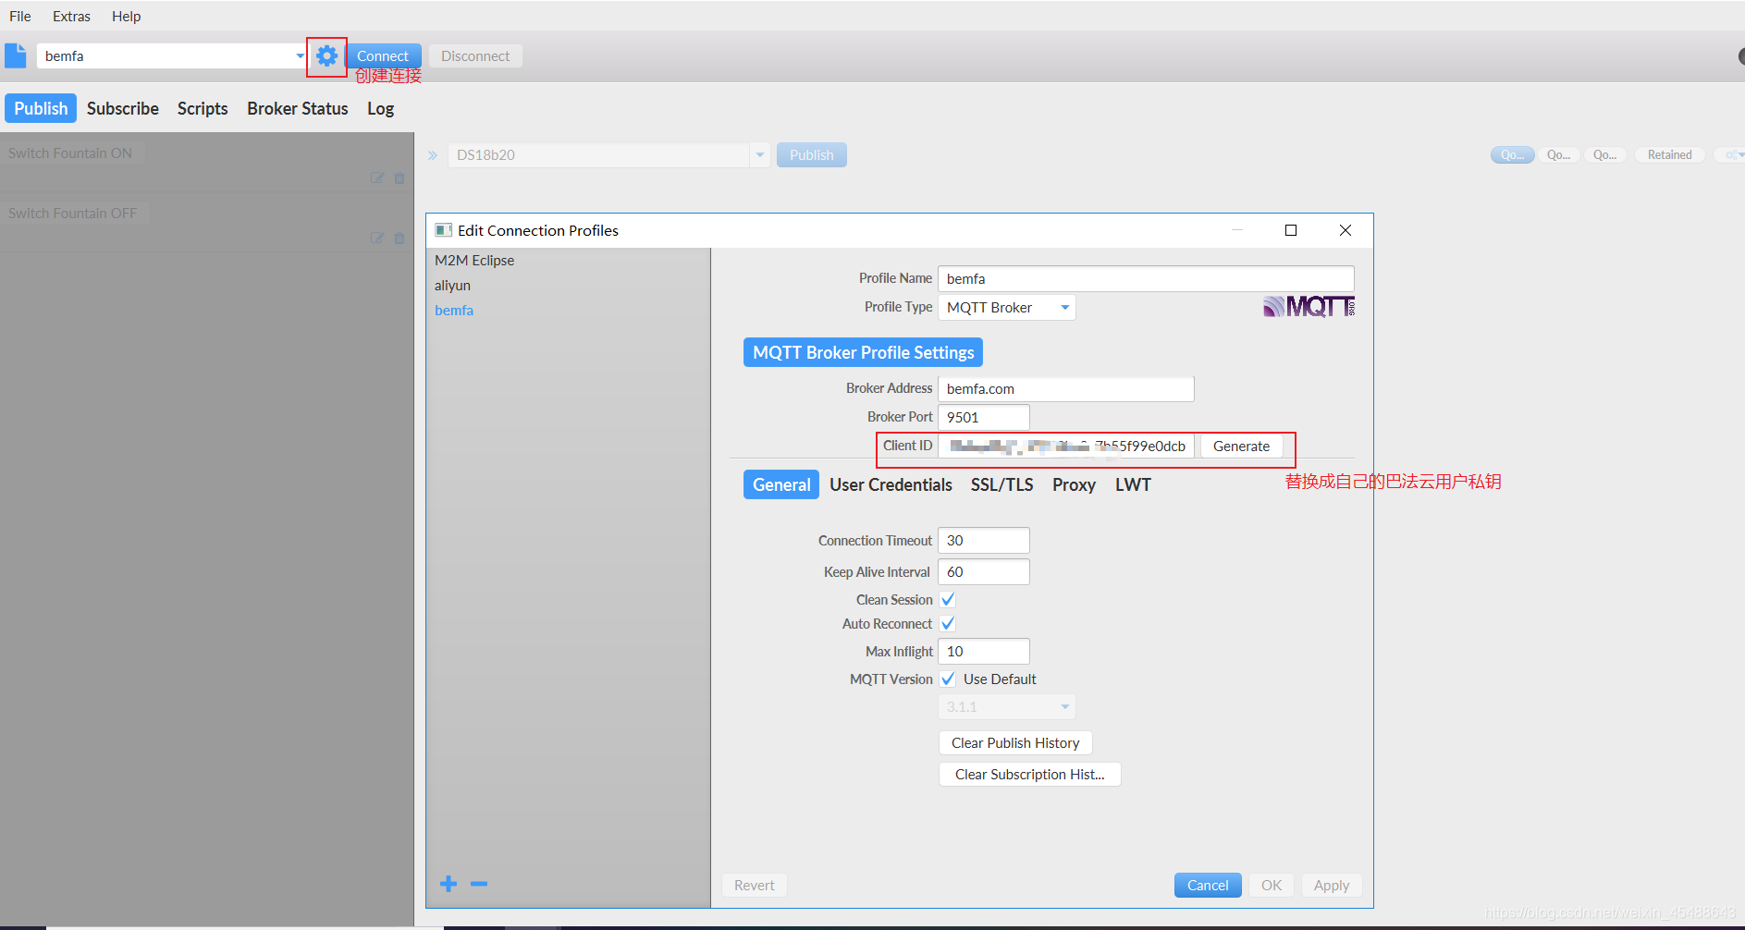Select the second QoS level button
The width and height of the screenshot is (1745, 930).
tap(1558, 155)
